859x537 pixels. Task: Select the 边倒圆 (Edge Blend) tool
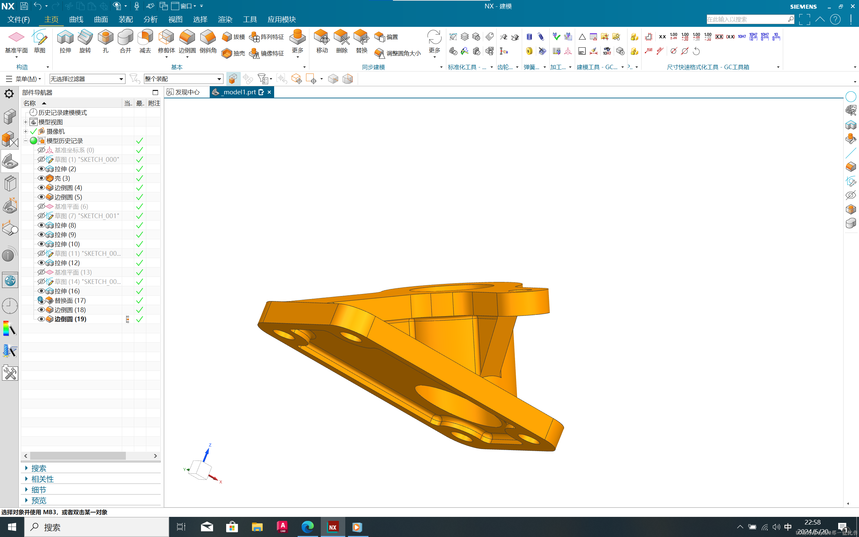click(187, 42)
